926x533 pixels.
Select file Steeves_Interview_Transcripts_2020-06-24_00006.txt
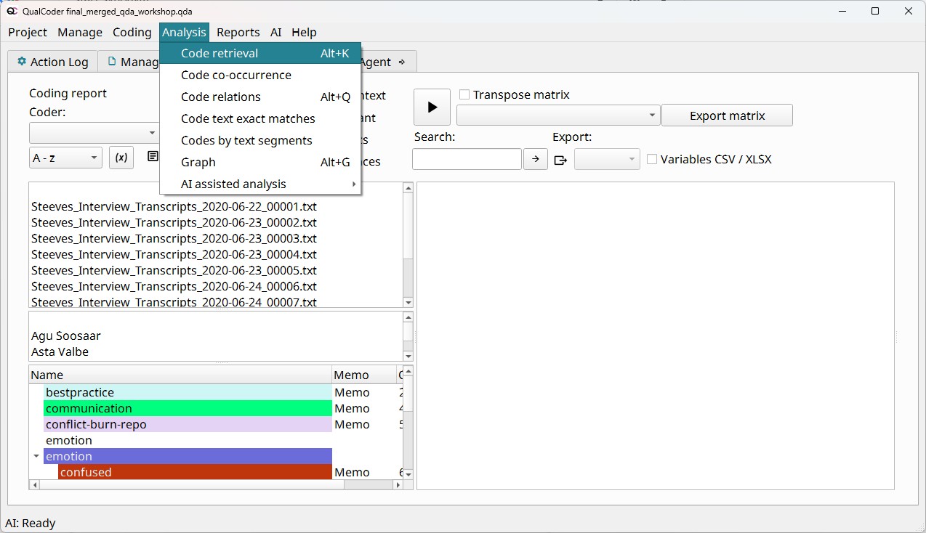pos(174,286)
